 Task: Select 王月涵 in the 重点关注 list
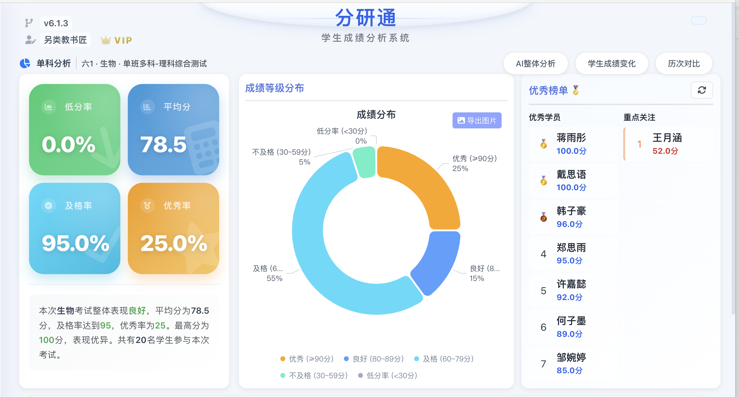(x=667, y=138)
